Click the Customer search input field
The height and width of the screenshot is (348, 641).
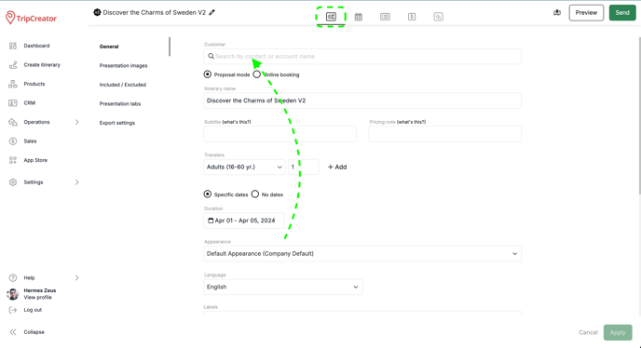[x=362, y=57]
